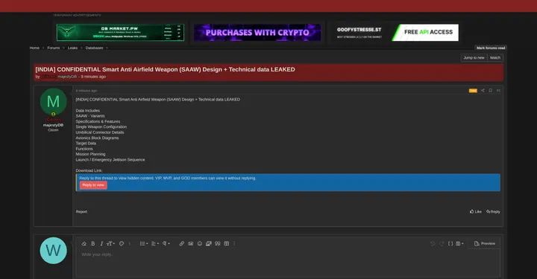Screen dimensions: 537x279
Task: Click the W user avatar by reply box
Action: pyautogui.click(x=54, y=251)
